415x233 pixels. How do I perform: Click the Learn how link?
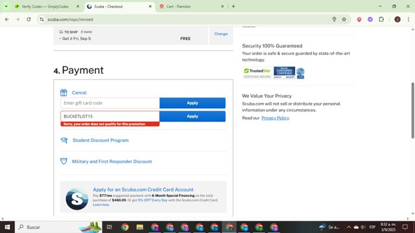(101, 205)
